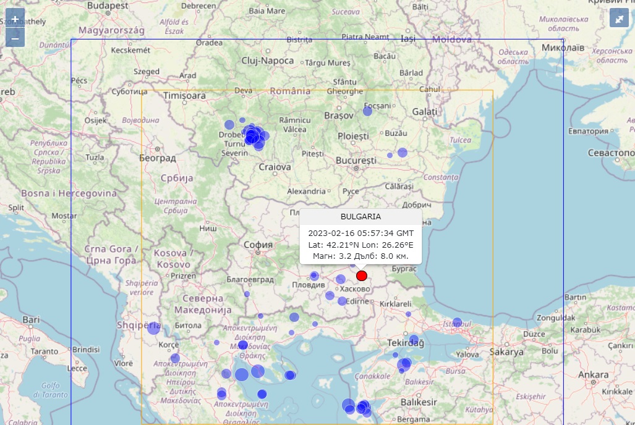The width and height of the screenshot is (635, 425).
Task: Select the large marker southeast of Buzău
Action: 403,152
